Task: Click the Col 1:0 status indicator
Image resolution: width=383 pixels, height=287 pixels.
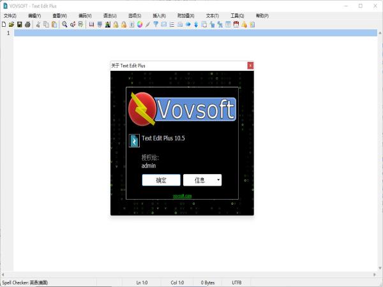Action: point(177,283)
